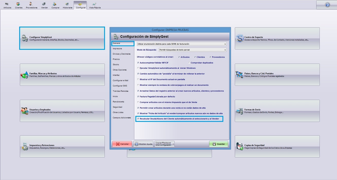
Task: Open the Proveedores tab
Action: [31, 5]
